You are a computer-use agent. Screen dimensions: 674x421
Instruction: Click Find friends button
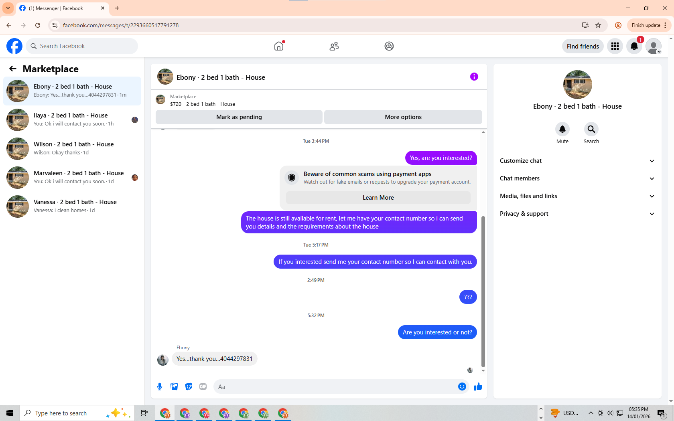583,46
